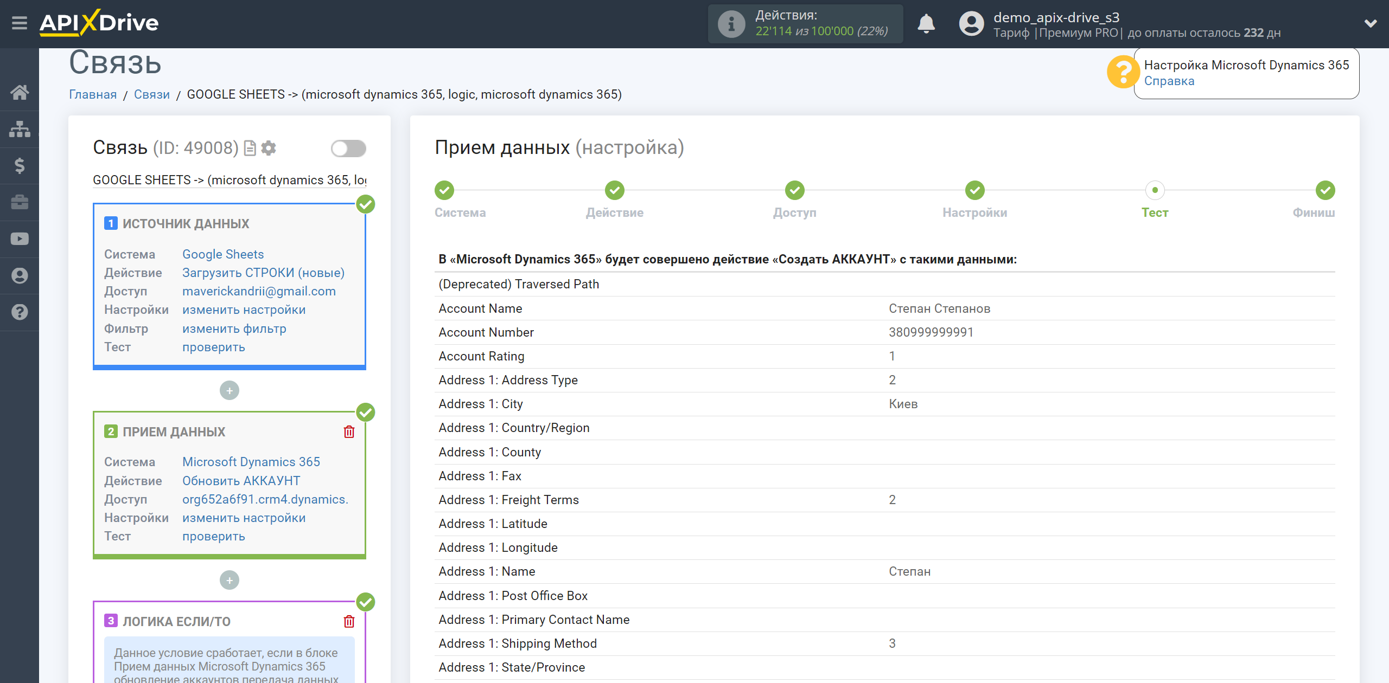Viewport: 1389px width, 683px height.
Task: Click Account Number value 380999999991
Action: point(931,332)
